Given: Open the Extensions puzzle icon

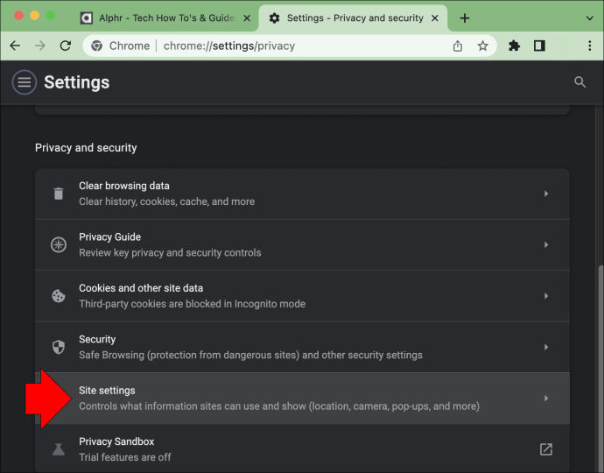Looking at the screenshot, I should point(514,46).
